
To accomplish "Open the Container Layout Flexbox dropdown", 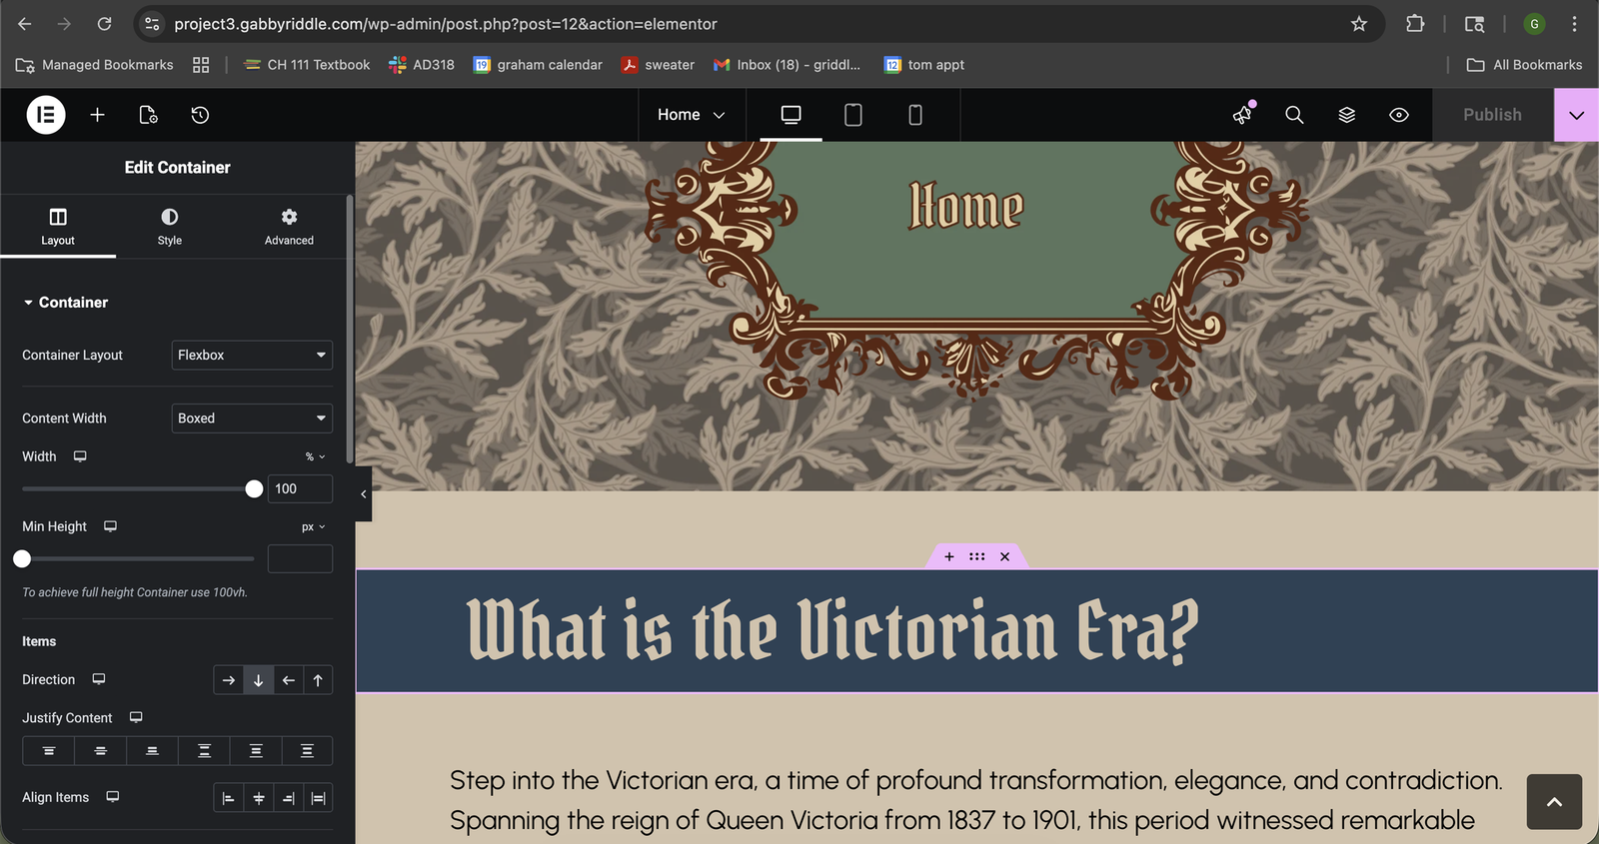I will tap(252, 355).
